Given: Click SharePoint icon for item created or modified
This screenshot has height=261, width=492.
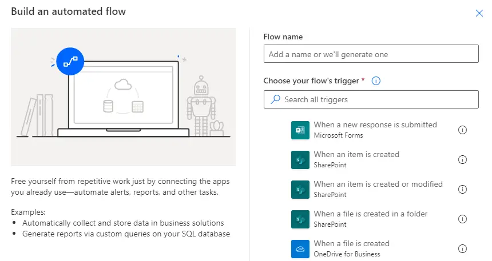Looking at the screenshot, I should pos(300,190).
